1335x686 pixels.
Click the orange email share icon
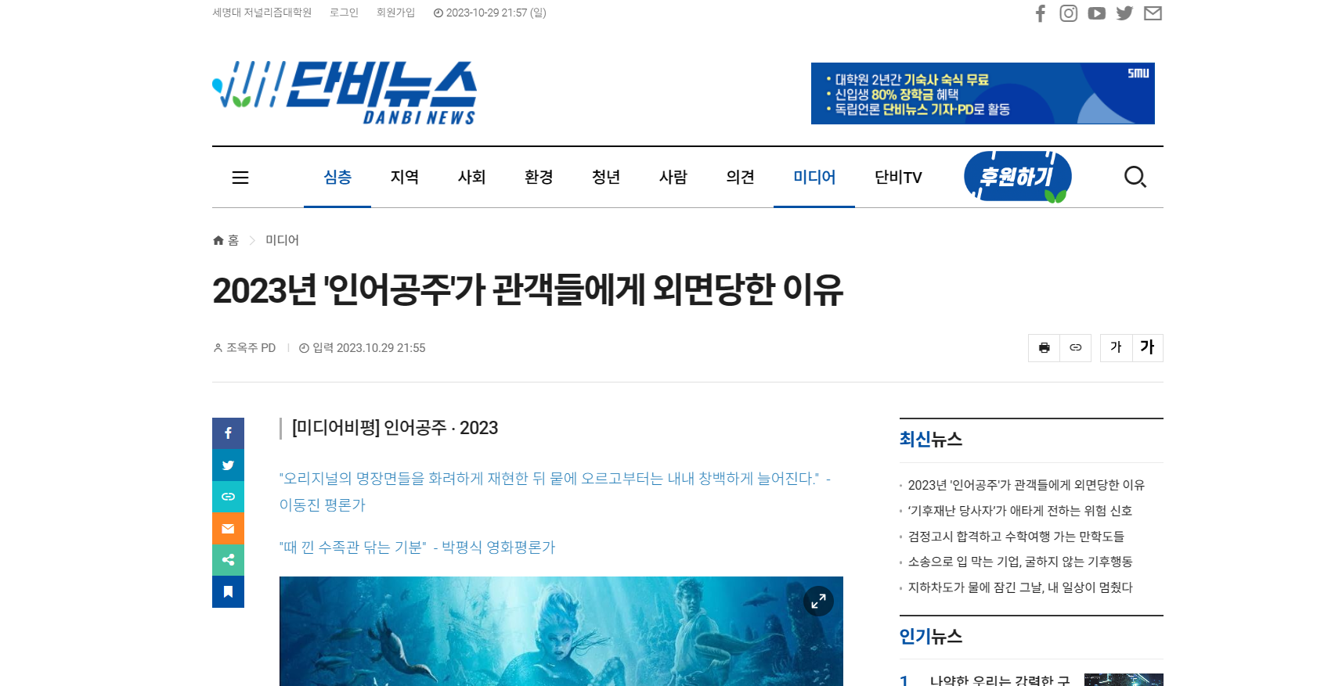click(x=228, y=529)
